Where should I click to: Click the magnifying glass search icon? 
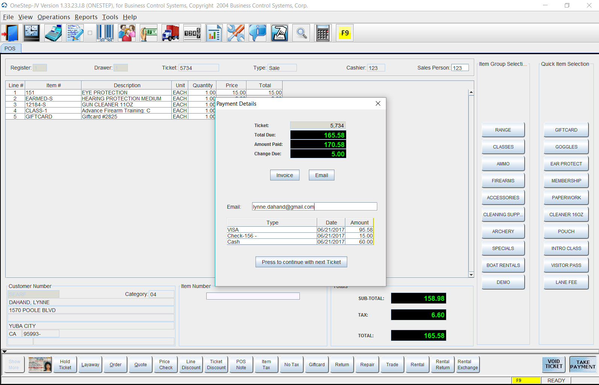click(x=301, y=33)
